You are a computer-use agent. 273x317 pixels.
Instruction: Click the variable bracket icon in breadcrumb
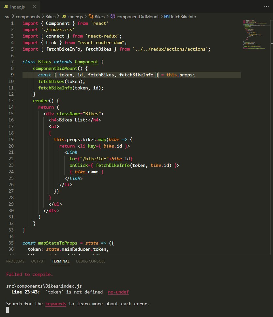[x=167, y=16]
